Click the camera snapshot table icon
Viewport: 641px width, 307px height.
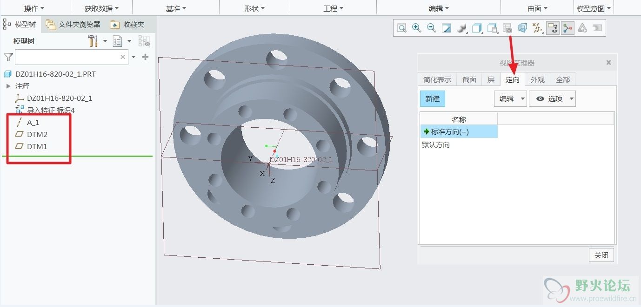(x=507, y=28)
